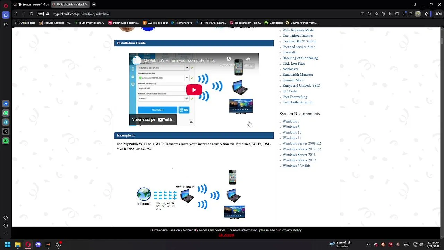Open Spotify player in the sidebar
The width and height of the screenshot is (444, 250).
(6, 141)
